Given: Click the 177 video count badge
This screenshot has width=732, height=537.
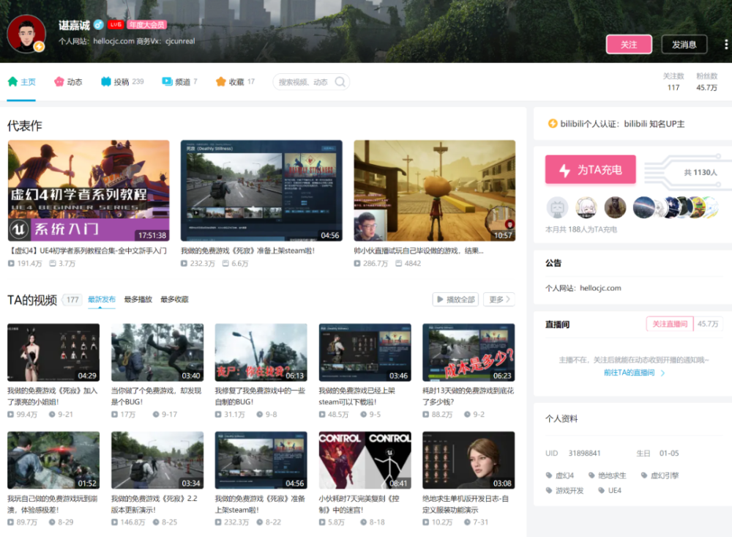Looking at the screenshot, I should point(72,300).
